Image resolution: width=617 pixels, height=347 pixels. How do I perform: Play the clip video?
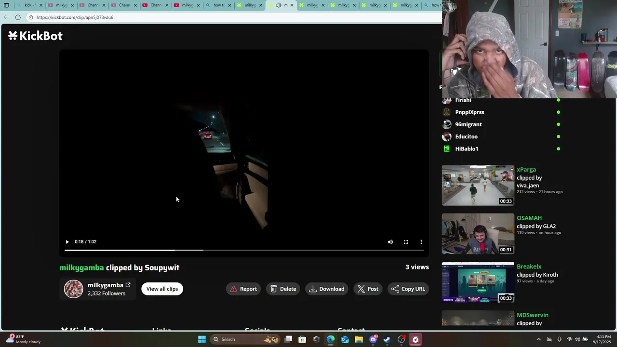(x=67, y=242)
